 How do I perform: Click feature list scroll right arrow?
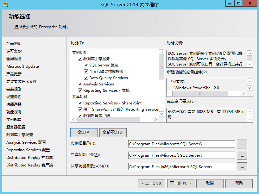click(x=156, y=119)
